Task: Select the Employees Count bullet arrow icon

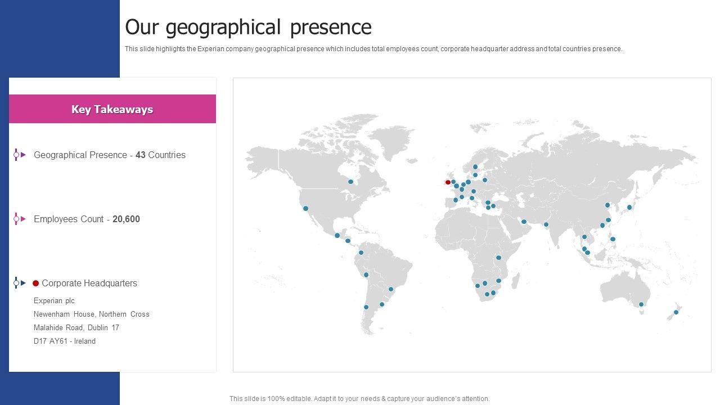Action: 20,219
